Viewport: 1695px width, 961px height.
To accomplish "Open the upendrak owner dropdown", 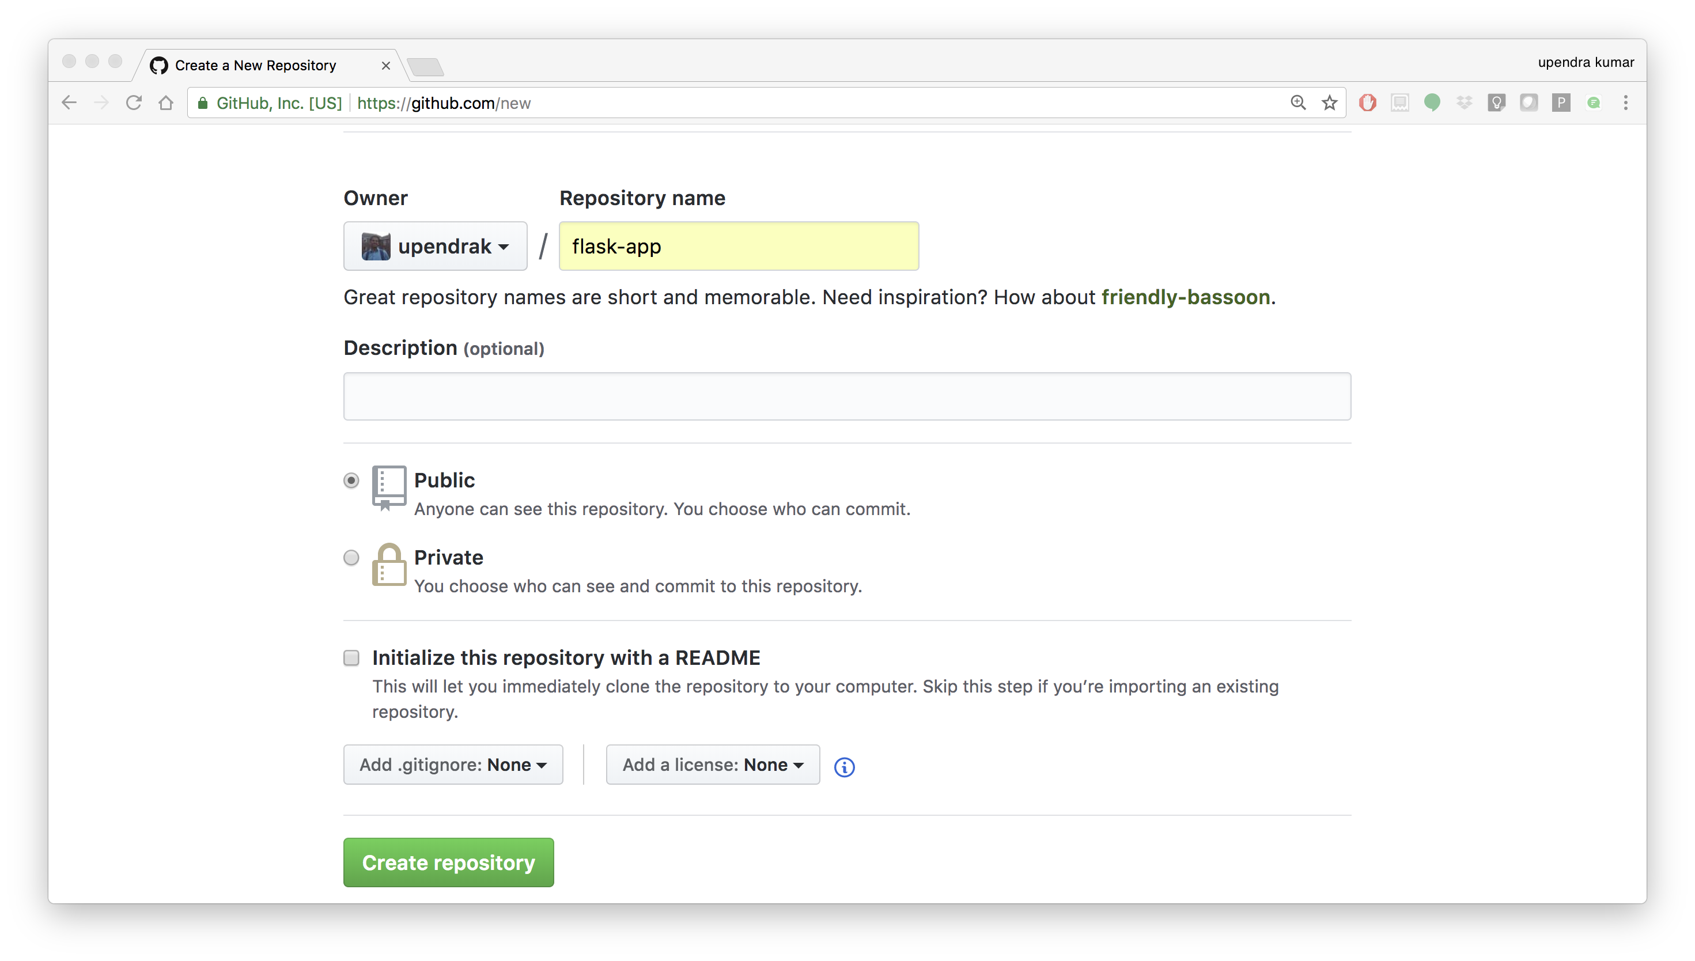I will 435,246.
